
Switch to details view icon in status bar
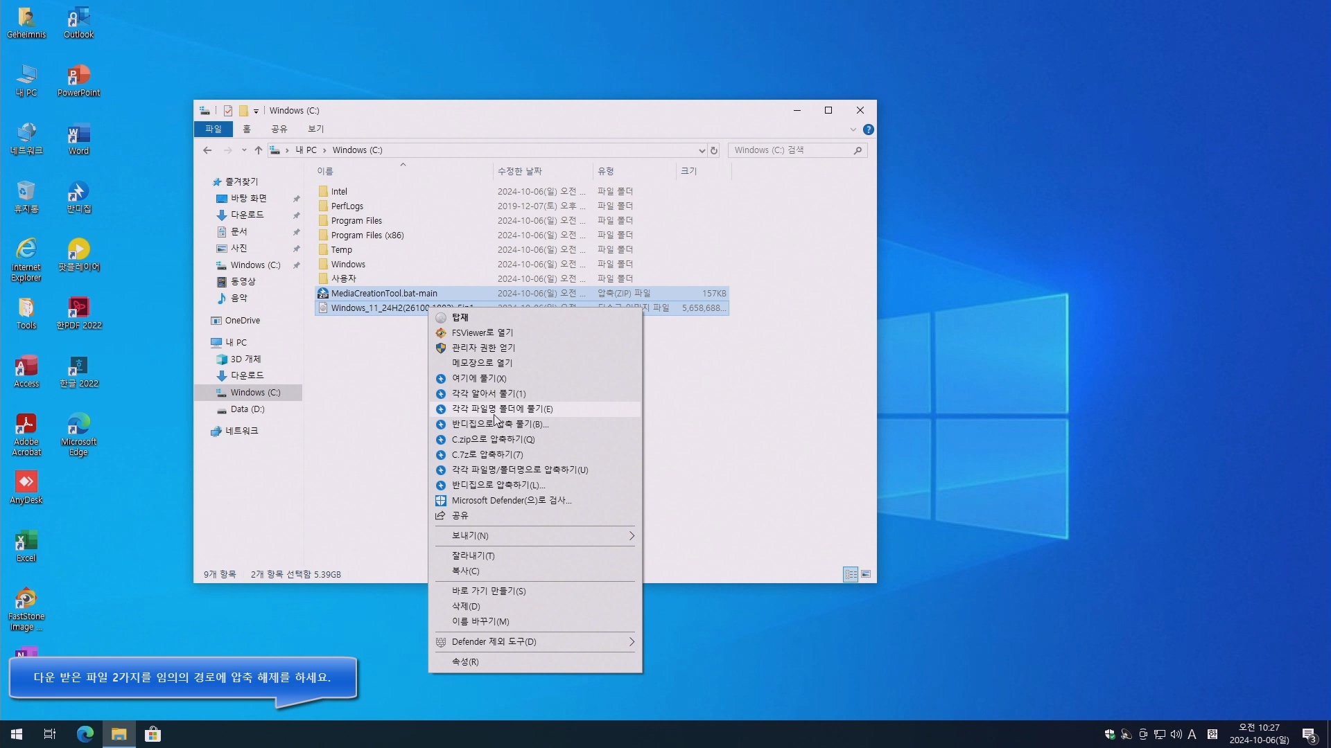click(x=850, y=574)
